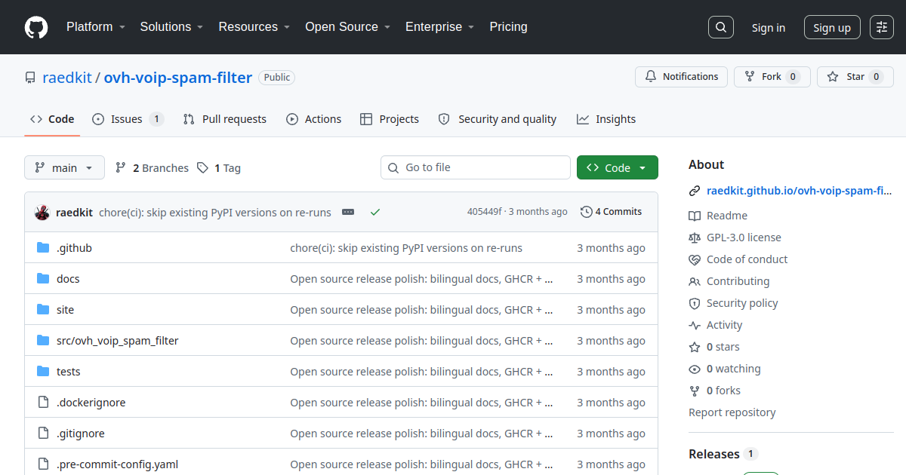The height and width of the screenshot is (475, 906).
Task: Click the fork icon beside 0 forks
Action: coord(695,391)
